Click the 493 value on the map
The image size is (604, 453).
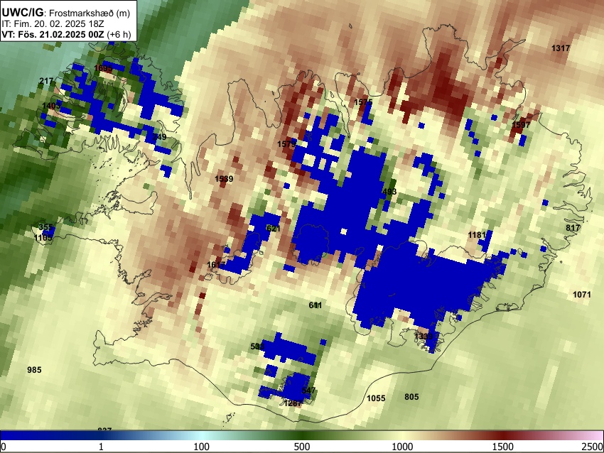tap(389, 192)
